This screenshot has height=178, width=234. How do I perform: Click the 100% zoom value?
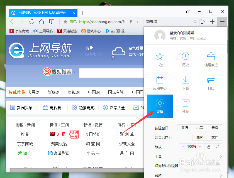pos(192,147)
